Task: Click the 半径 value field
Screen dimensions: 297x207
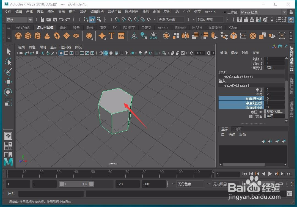Action: [274, 90]
